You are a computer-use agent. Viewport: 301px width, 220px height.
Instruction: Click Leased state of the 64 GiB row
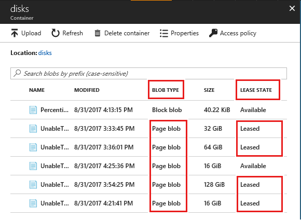coord(250,147)
